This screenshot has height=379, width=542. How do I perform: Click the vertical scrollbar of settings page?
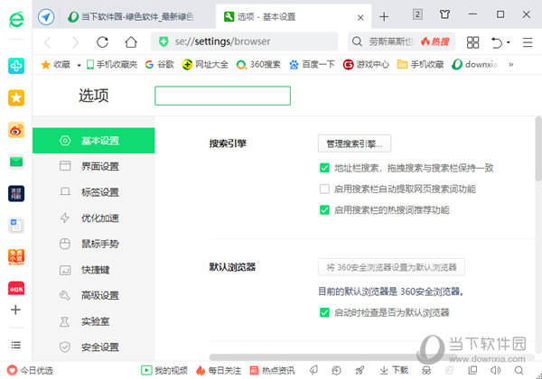pos(538,148)
